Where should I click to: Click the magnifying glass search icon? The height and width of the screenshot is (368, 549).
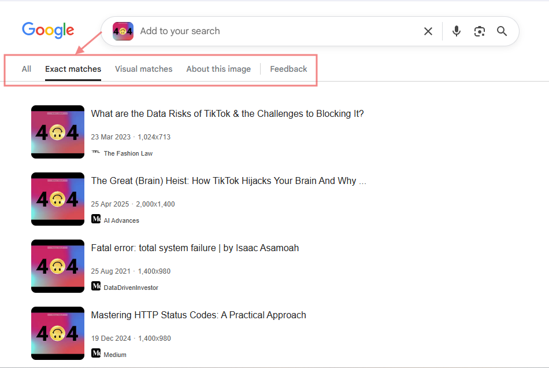click(502, 31)
